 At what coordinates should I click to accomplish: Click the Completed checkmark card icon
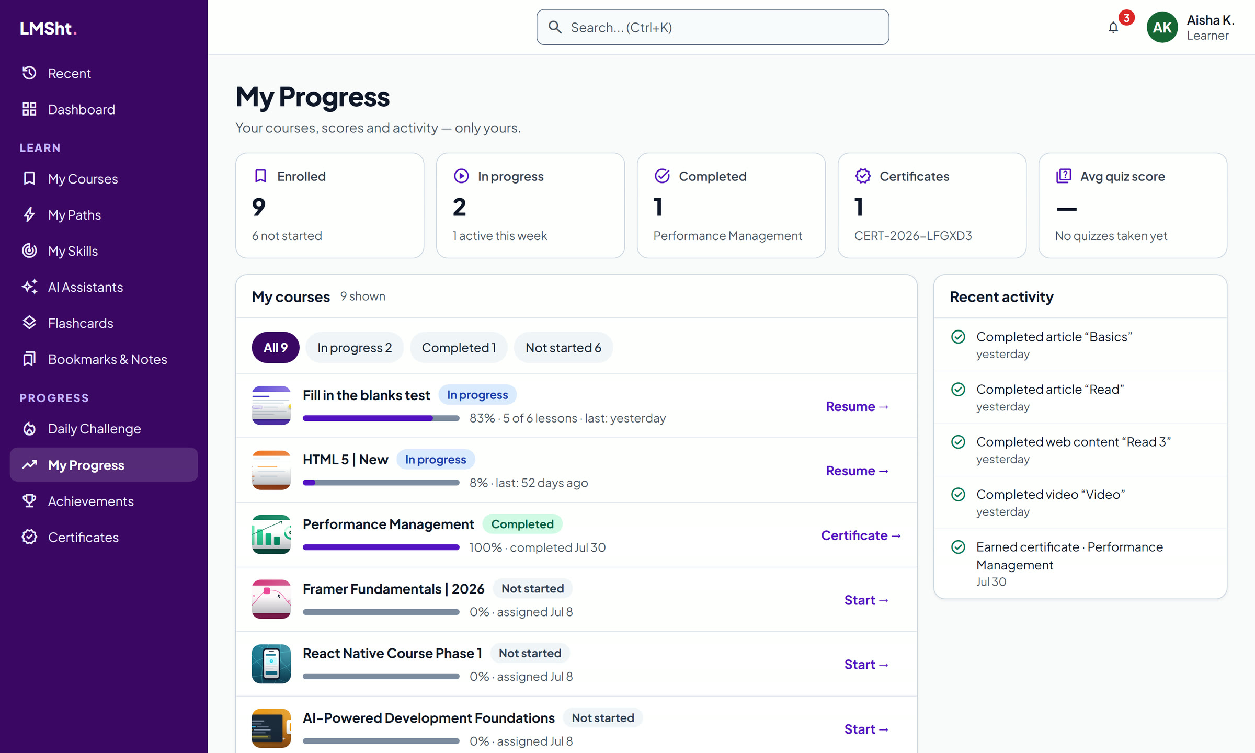click(x=662, y=176)
